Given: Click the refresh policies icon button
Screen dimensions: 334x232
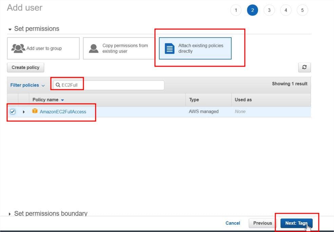Looking at the screenshot, I should 304,67.
